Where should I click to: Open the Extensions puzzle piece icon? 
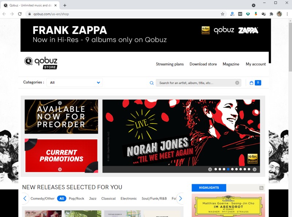271,14
